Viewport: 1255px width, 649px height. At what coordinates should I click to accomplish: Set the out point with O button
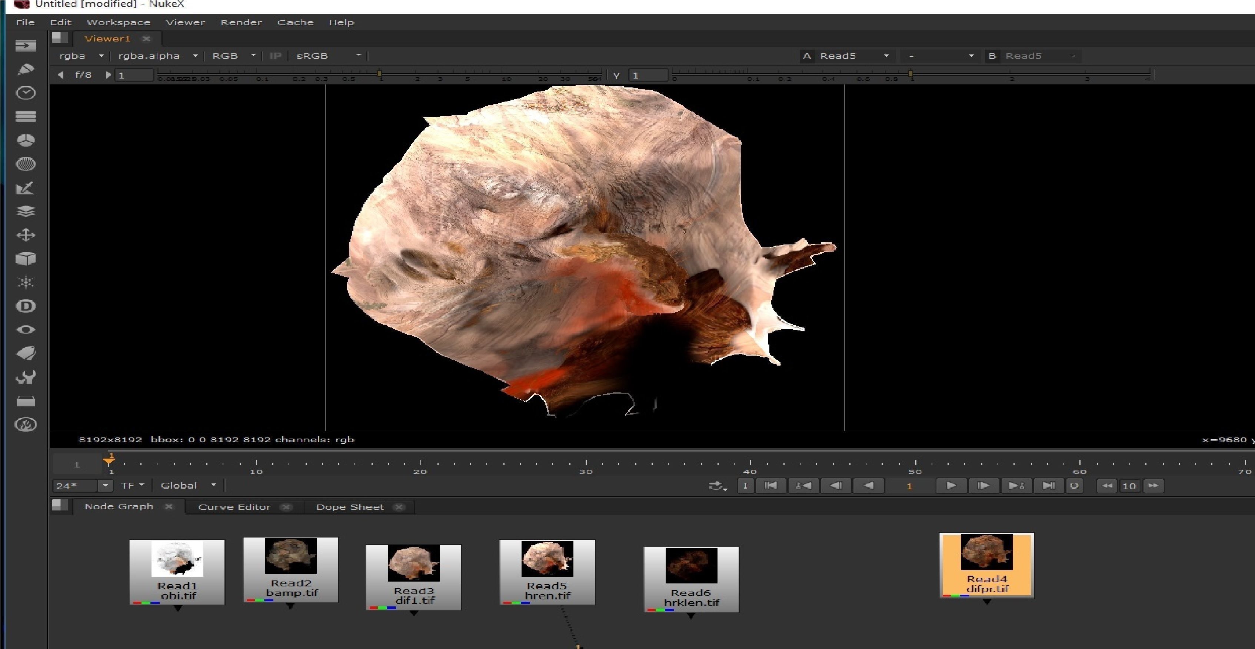[x=1074, y=486]
